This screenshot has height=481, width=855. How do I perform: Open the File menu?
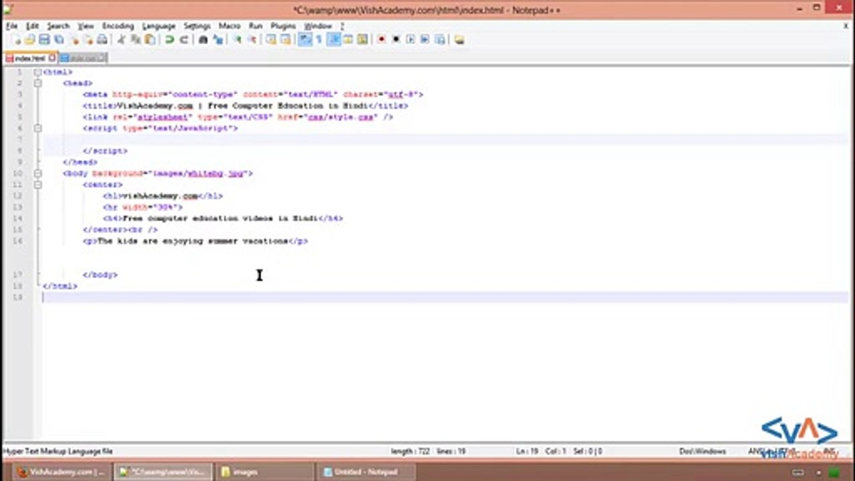pos(11,26)
